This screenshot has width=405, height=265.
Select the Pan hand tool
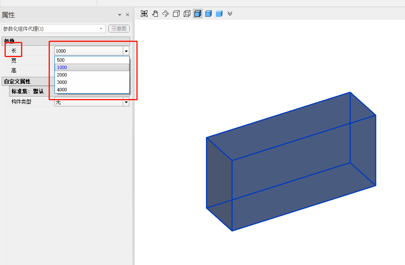[155, 14]
